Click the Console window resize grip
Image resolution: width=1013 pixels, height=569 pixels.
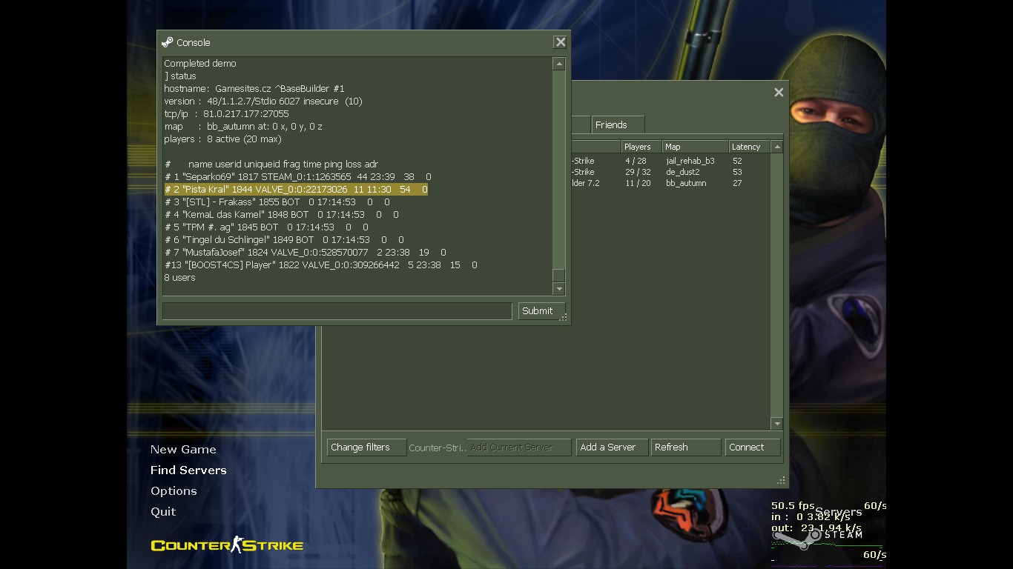[x=564, y=318]
